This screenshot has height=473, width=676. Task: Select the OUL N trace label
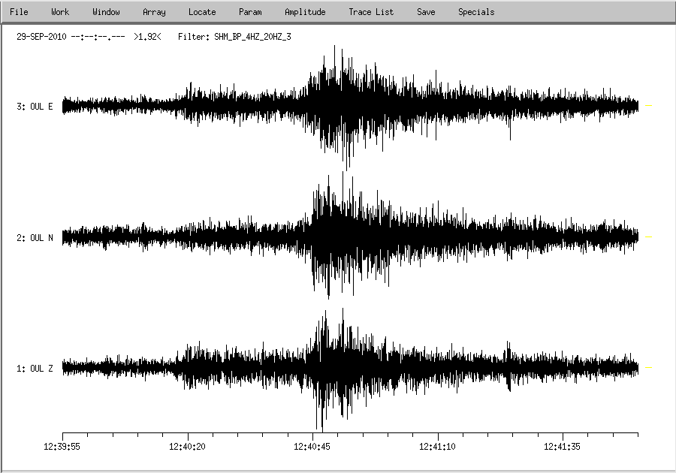point(35,238)
